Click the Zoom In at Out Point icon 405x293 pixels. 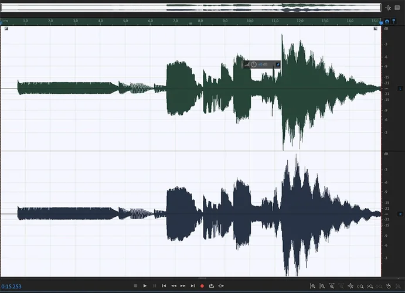(x=370, y=287)
